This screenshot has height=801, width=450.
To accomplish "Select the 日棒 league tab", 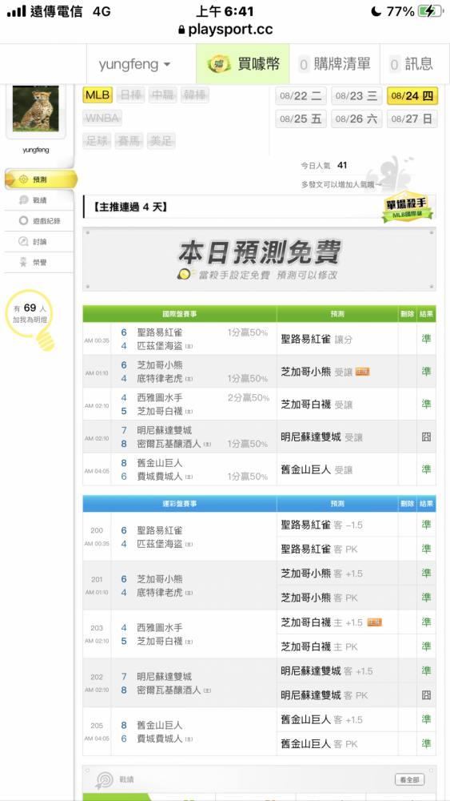I will coord(131,95).
